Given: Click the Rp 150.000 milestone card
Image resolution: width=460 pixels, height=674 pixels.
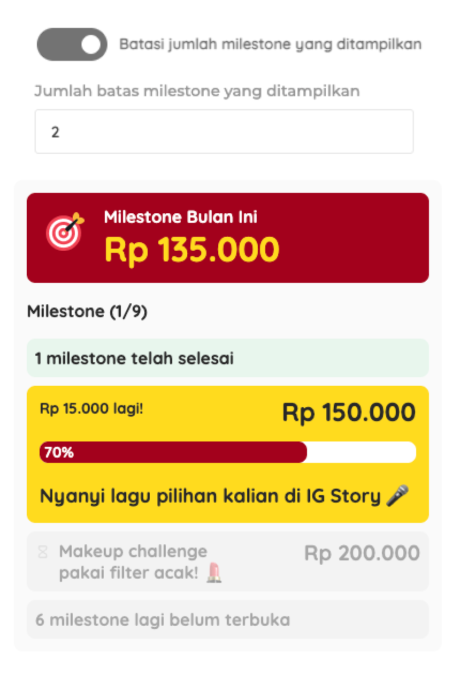Looking at the screenshot, I should pos(227,453).
